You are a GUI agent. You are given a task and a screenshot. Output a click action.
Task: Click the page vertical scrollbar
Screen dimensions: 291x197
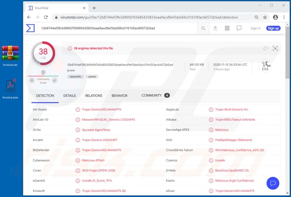287,52
